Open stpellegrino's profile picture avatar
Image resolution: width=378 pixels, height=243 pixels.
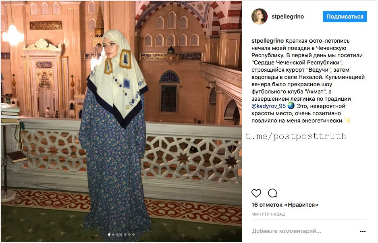[260, 17]
